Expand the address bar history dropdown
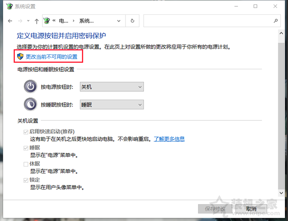Screen dimensions: 288x221 pyautogui.click(x=119, y=21)
